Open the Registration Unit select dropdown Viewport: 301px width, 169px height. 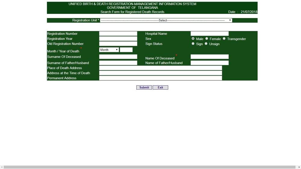pyautogui.click(x=166, y=20)
